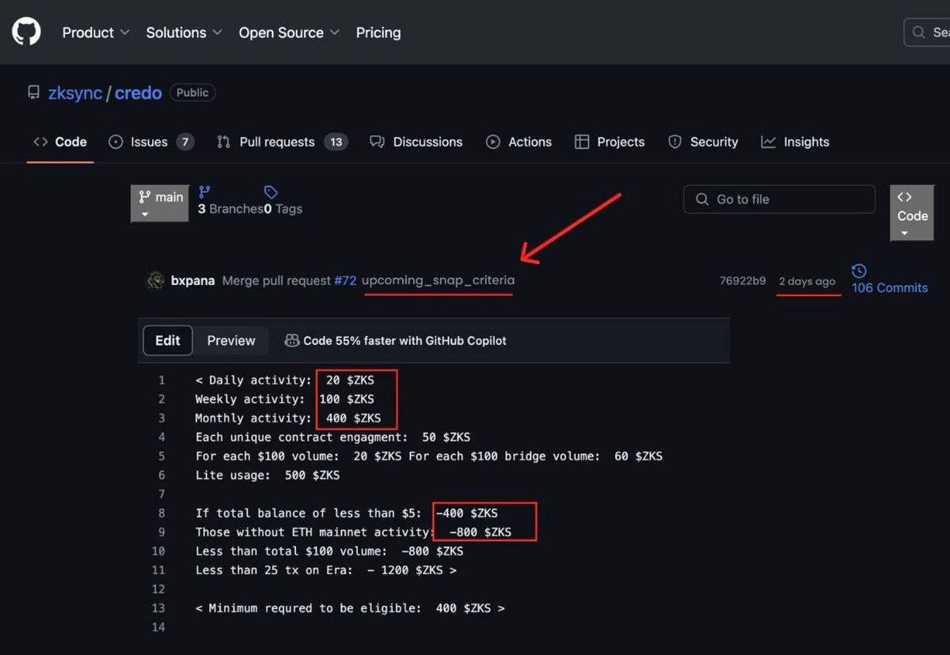Viewport: 950px width, 655px height.
Task: Click the Public badge
Action: [x=192, y=93]
